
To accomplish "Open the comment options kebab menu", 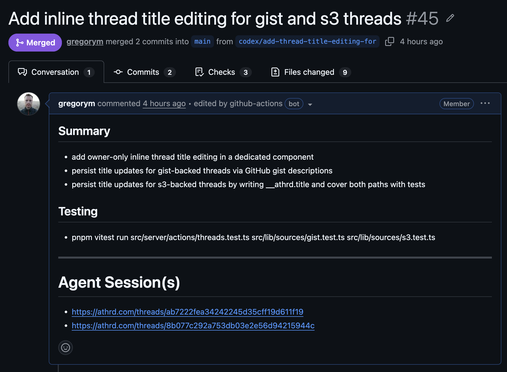I will [485, 103].
